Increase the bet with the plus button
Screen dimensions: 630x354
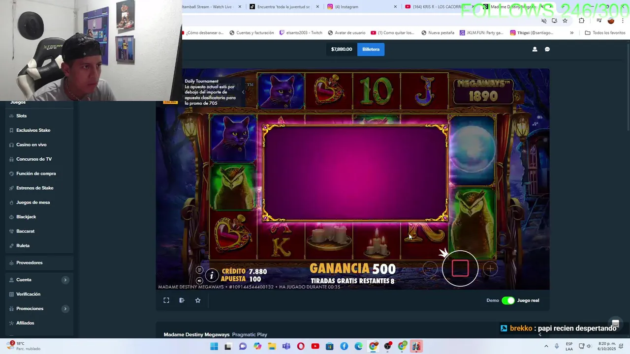(x=490, y=268)
